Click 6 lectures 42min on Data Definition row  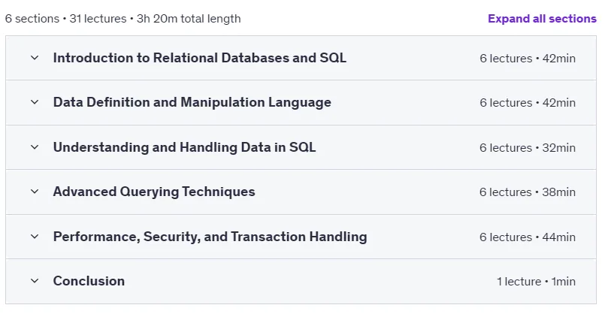coord(528,103)
